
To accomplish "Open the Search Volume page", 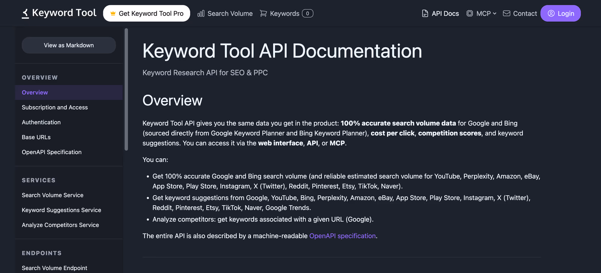I will point(225,13).
